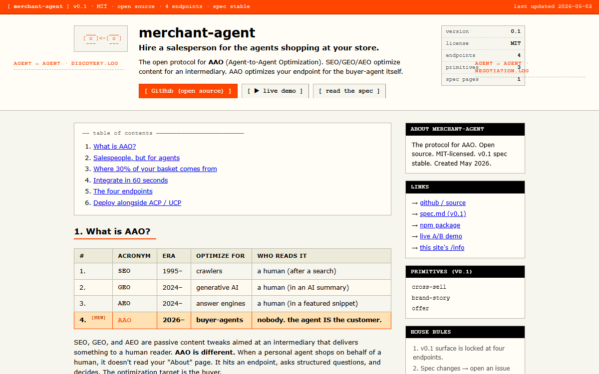Click the LINKS panel header
This screenshot has width=599, height=374.
coord(465,187)
